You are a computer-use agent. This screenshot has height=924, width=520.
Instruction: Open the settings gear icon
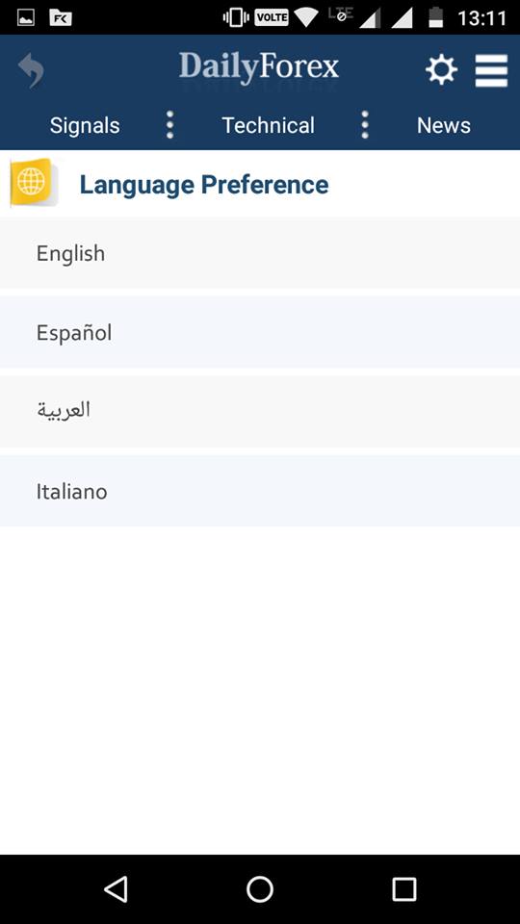pos(442,70)
